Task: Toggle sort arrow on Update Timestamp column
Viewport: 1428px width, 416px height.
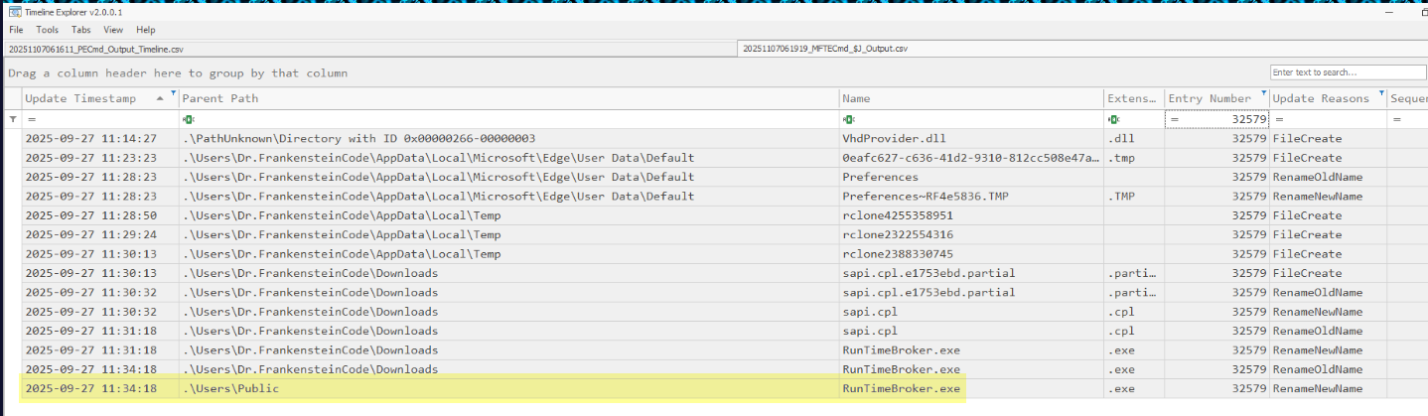Action: click(x=160, y=98)
